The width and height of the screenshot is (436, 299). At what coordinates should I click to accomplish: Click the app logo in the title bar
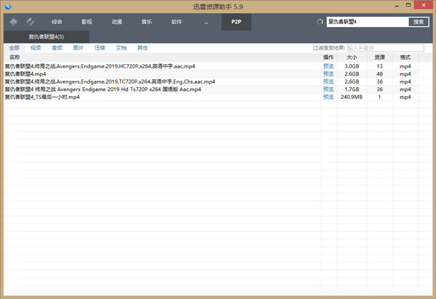coord(7,6)
